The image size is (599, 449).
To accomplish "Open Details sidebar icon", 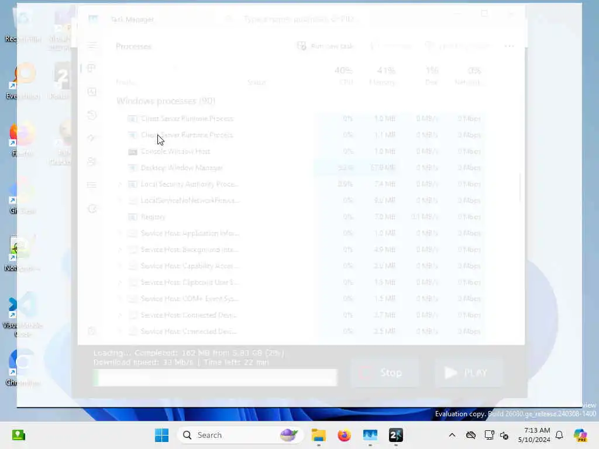I will point(92,185).
